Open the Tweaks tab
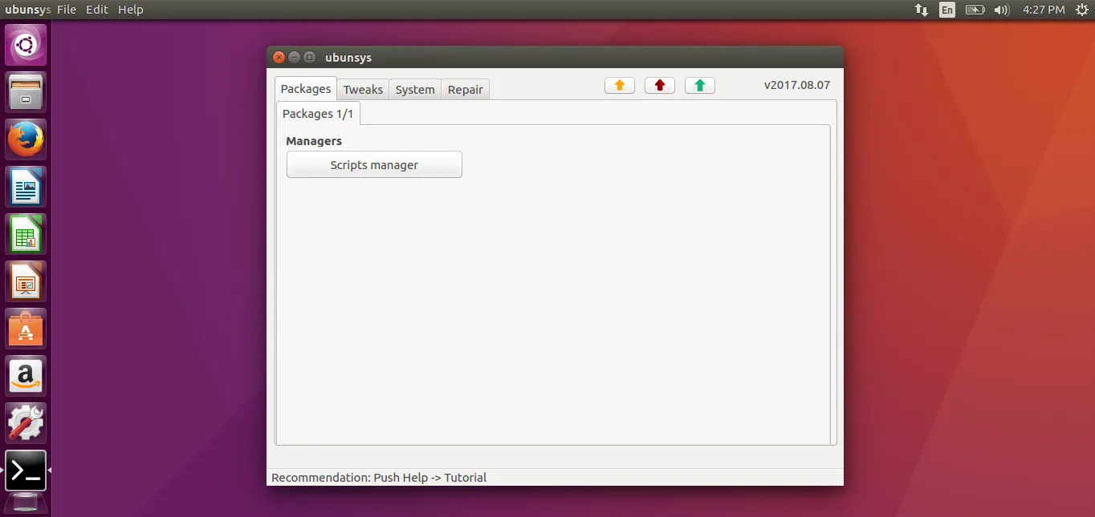The width and height of the screenshot is (1095, 517). (363, 90)
